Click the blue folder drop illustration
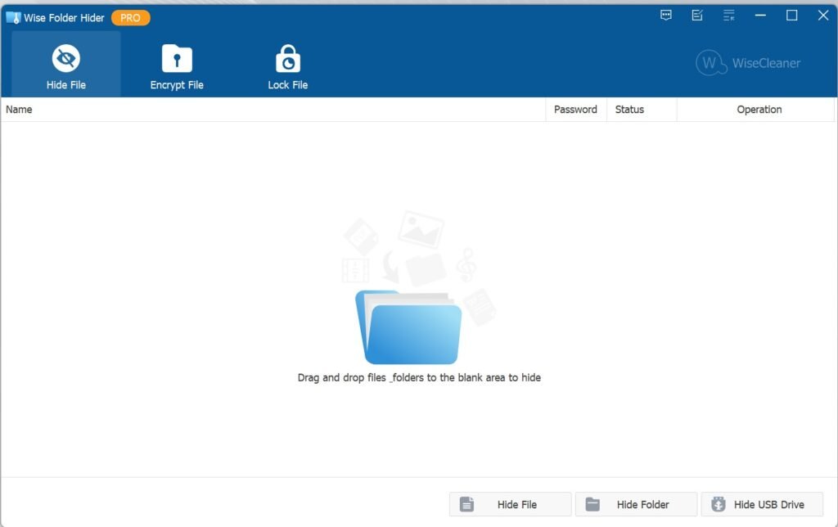 tap(409, 327)
